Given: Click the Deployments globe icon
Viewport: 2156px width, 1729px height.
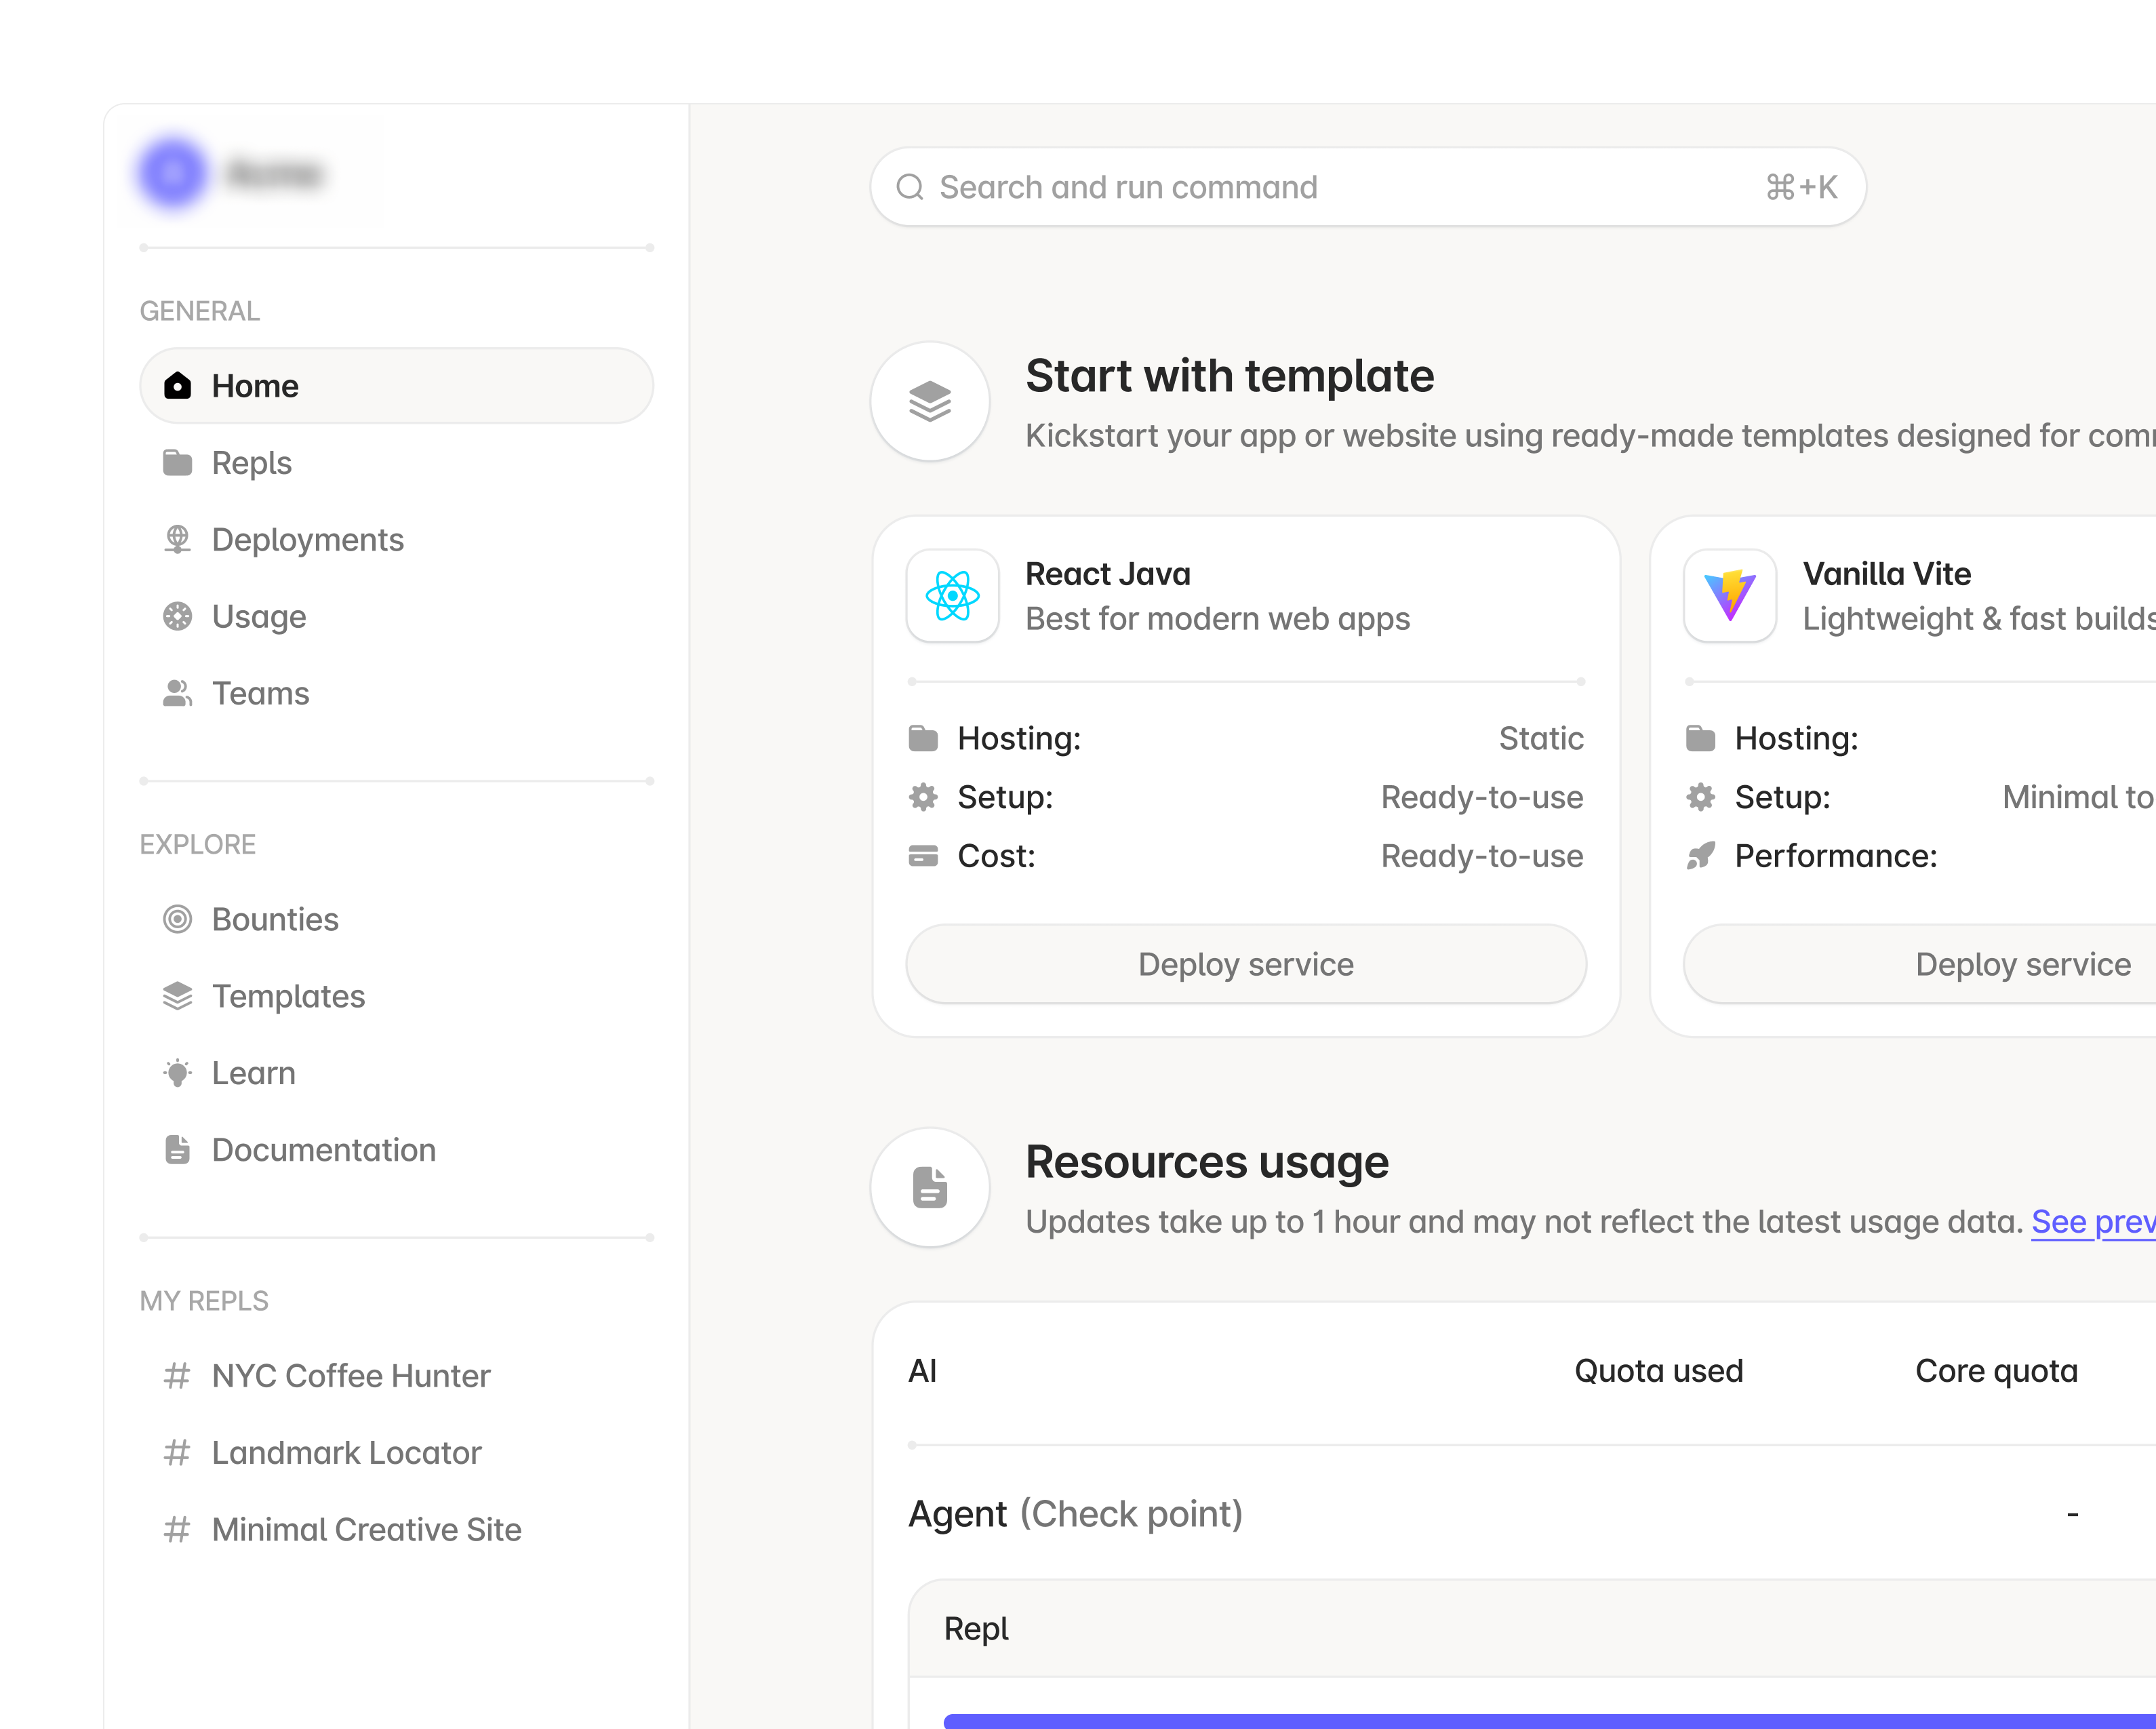Looking at the screenshot, I should click(177, 540).
